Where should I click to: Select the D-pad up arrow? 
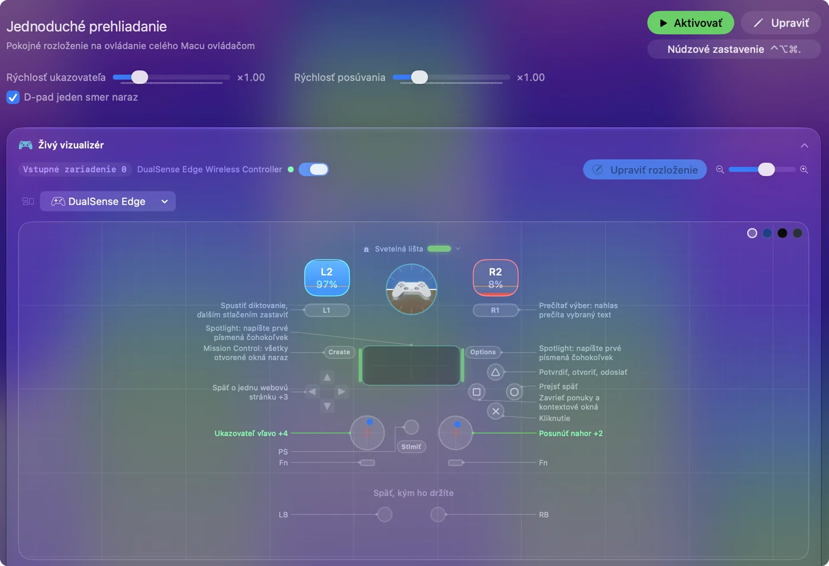tap(327, 377)
